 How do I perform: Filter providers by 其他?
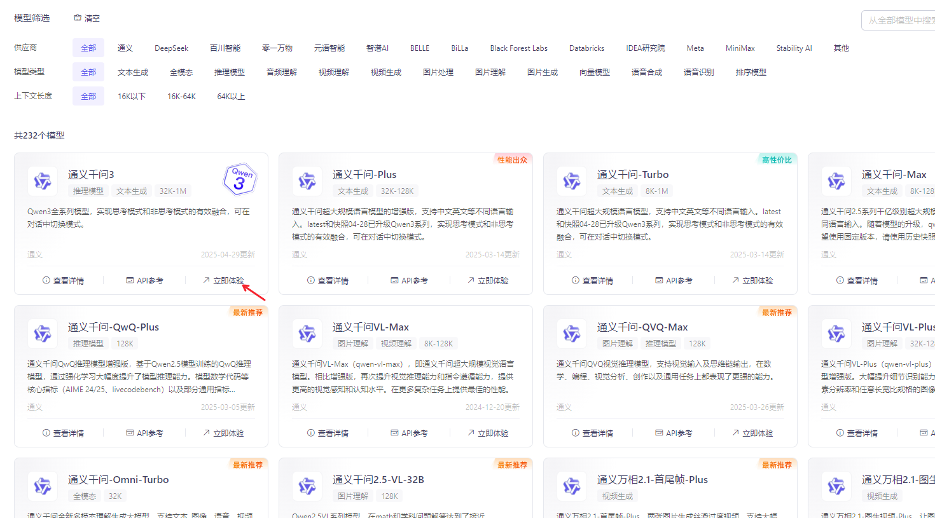841,48
